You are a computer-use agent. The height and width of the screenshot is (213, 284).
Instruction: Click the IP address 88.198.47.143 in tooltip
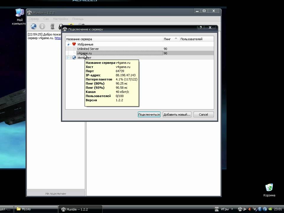click(x=125, y=75)
